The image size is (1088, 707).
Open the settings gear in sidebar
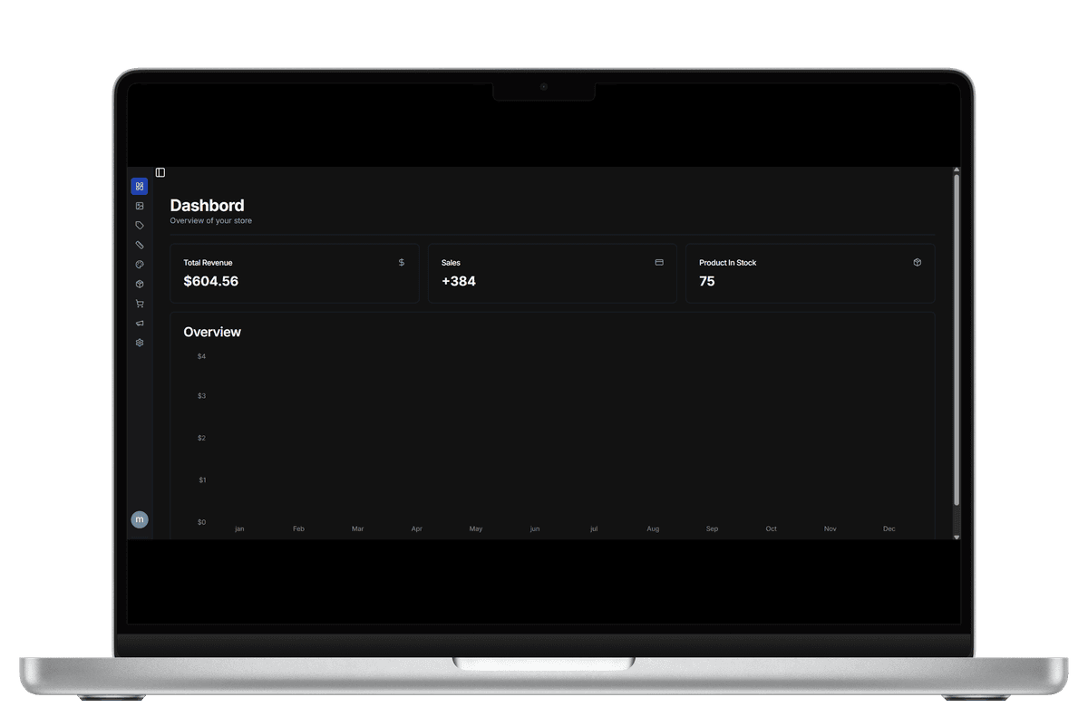(x=140, y=343)
